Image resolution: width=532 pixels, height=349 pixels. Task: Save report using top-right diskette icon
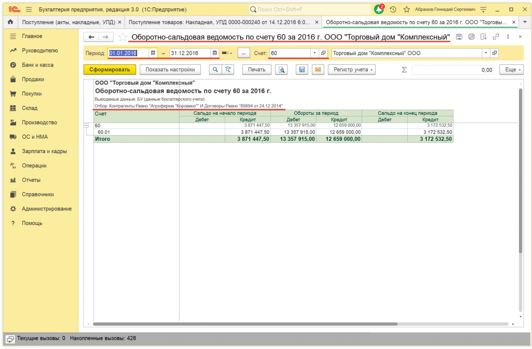[459, 37]
